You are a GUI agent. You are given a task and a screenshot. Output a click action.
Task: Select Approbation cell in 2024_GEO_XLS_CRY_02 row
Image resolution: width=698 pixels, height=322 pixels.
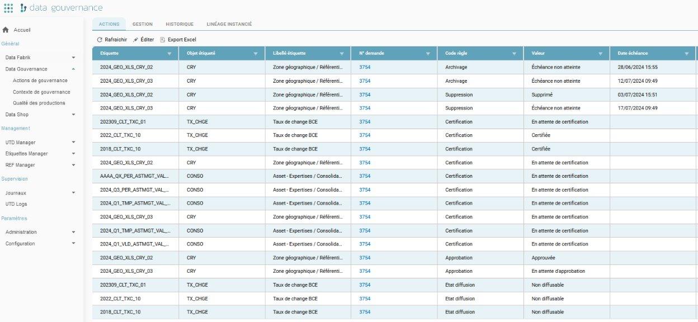click(x=459, y=258)
